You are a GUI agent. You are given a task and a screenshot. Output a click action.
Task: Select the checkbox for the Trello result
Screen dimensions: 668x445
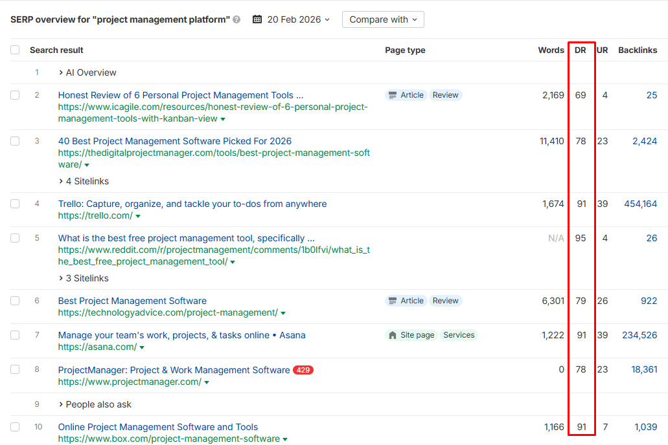(15, 204)
